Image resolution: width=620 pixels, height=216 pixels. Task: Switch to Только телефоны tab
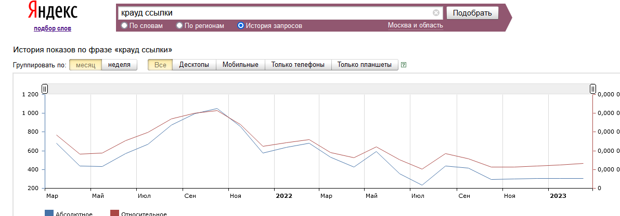(x=298, y=65)
